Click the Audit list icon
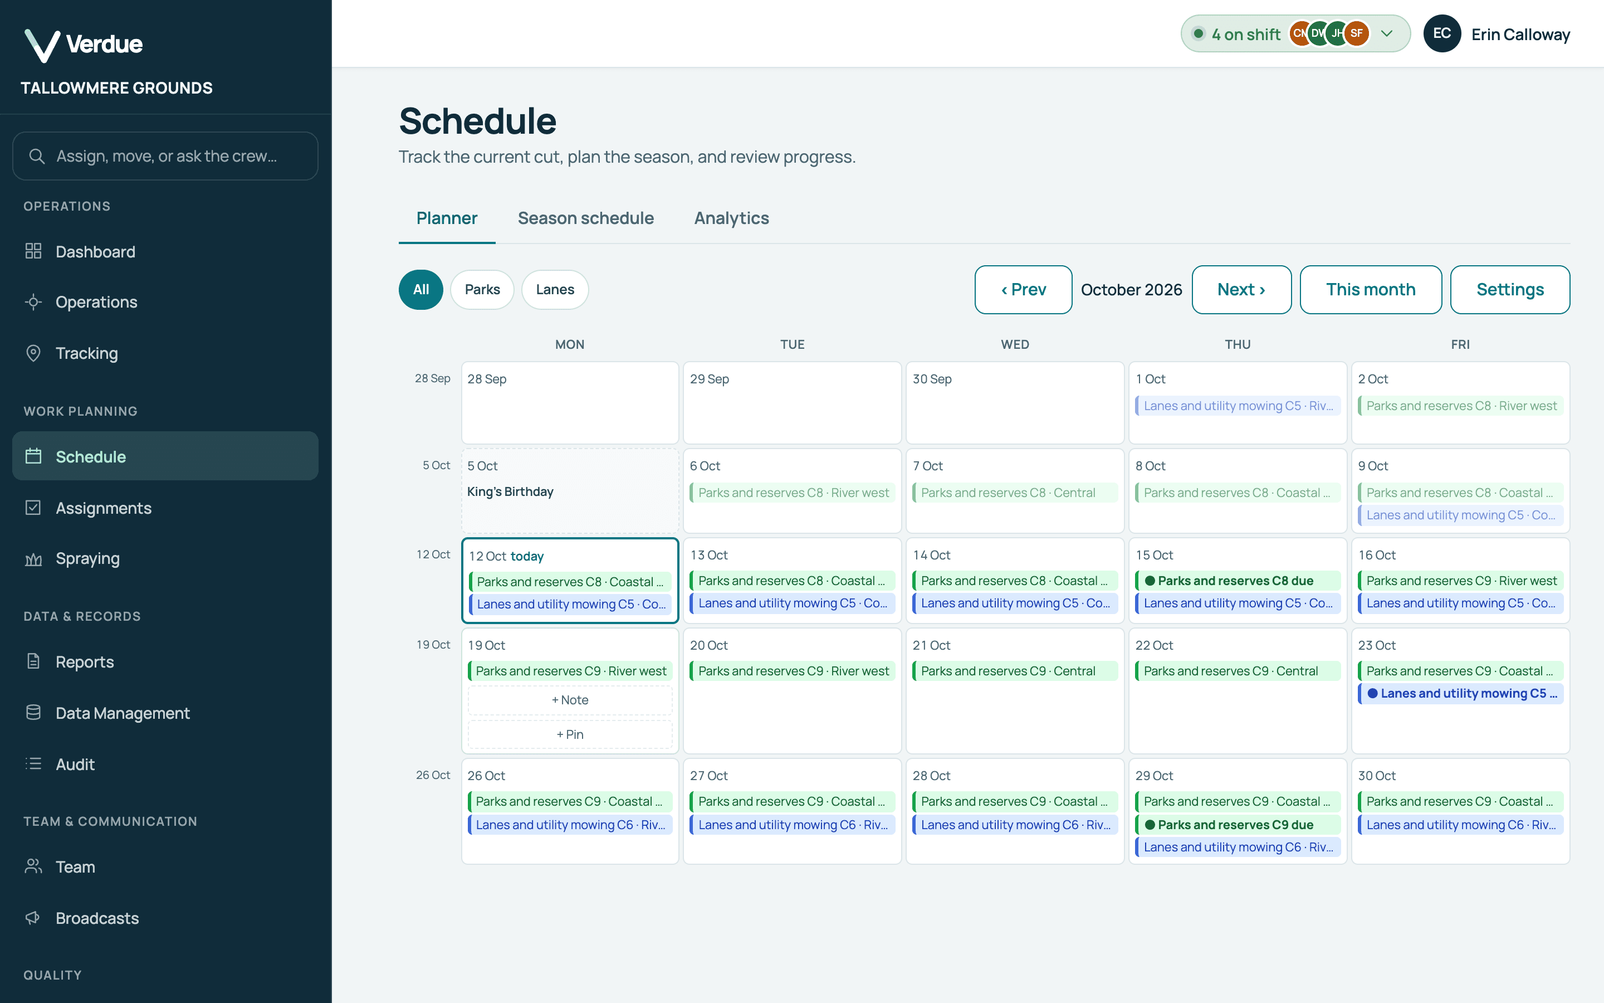 (33, 763)
